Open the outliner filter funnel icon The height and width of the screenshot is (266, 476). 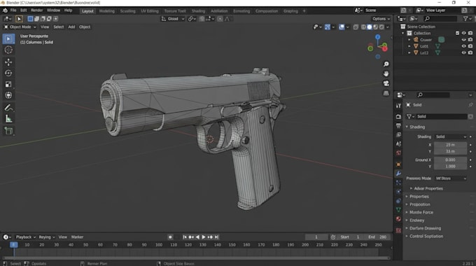tap(465, 19)
